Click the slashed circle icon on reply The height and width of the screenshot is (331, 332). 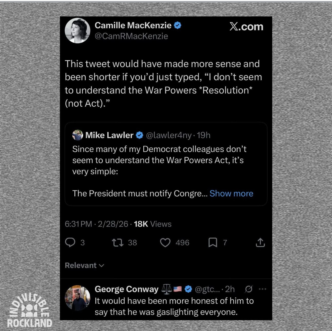[x=248, y=289]
